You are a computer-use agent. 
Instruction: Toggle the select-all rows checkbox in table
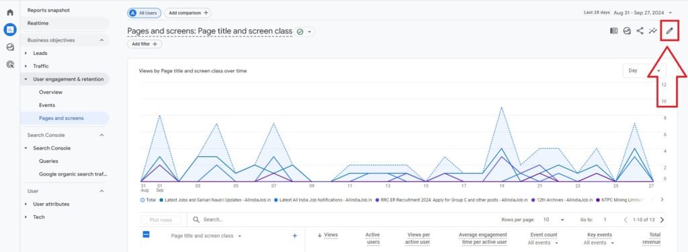[146, 235]
